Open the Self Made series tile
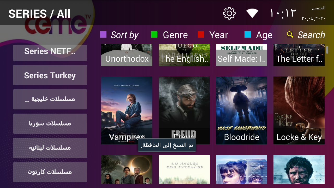Image resolution: width=334 pixels, height=188 pixels. click(242, 55)
